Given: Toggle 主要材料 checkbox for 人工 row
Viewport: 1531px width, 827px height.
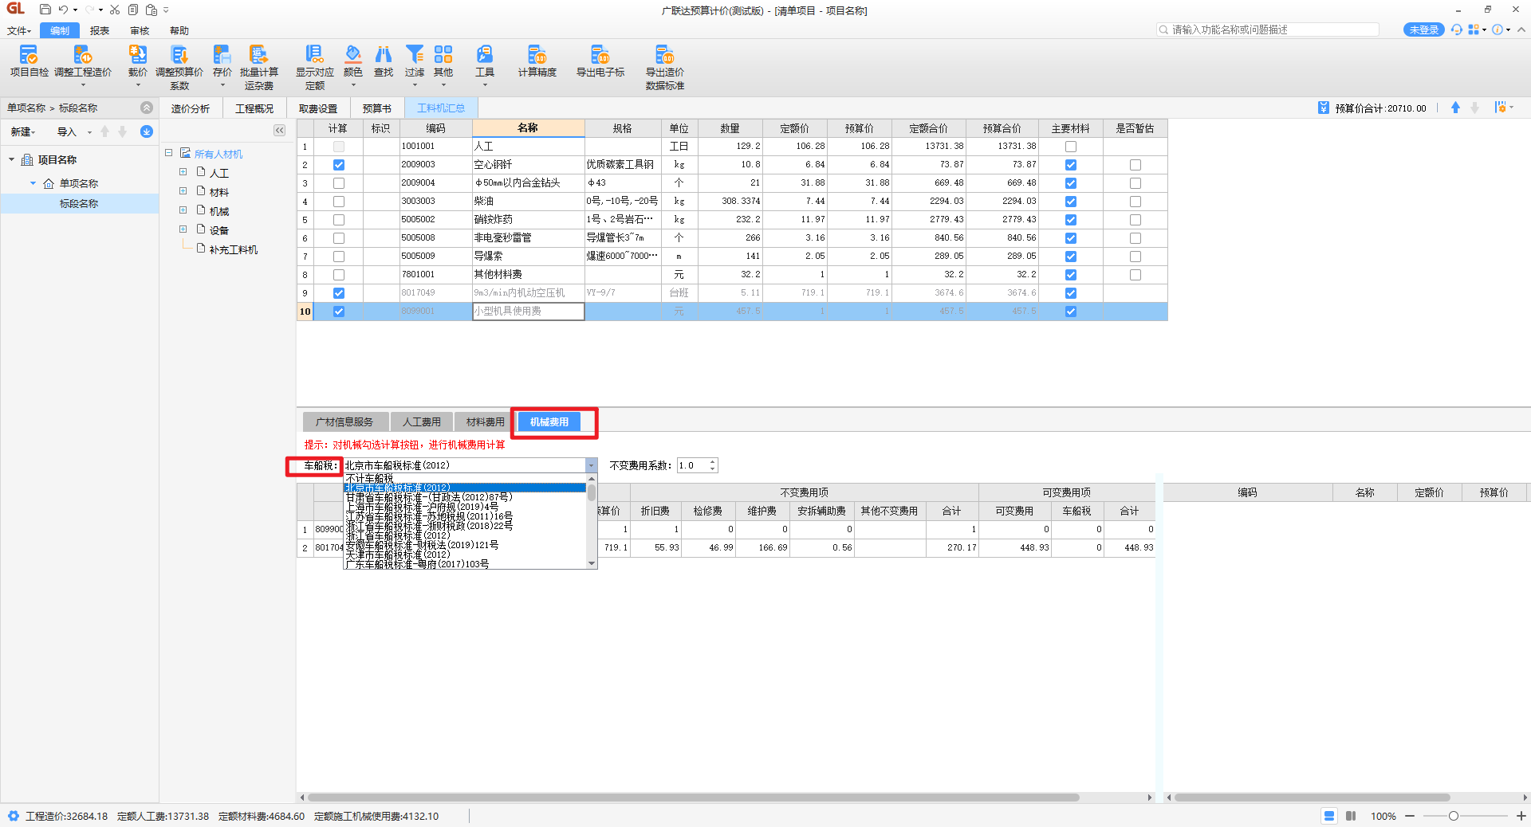Looking at the screenshot, I should [x=1071, y=147].
